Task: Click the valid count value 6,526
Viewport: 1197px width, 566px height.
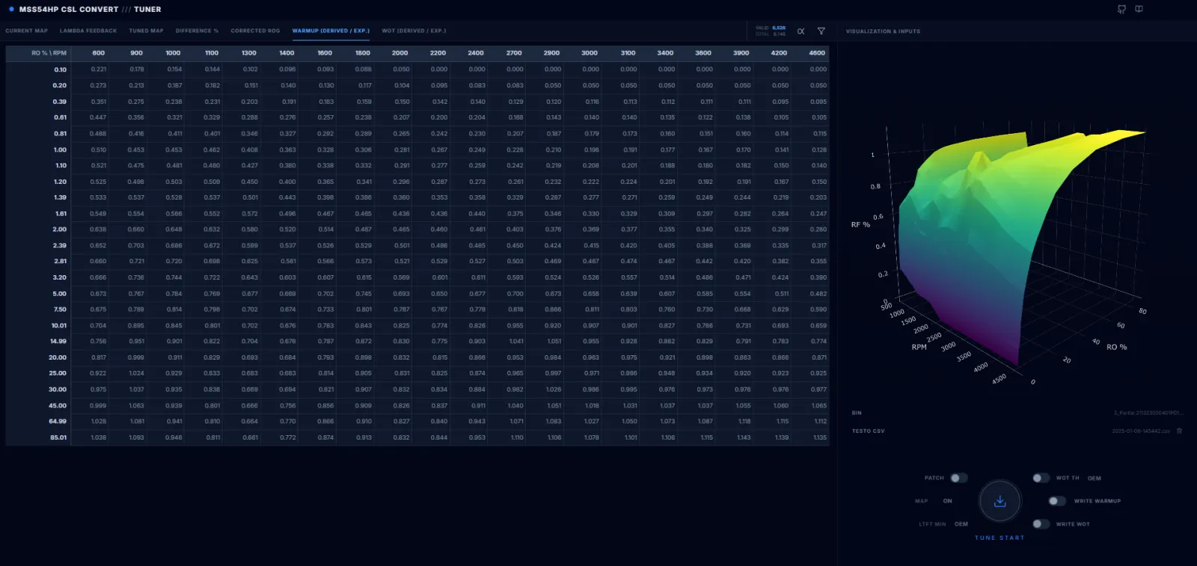Action: click(779, 28)
